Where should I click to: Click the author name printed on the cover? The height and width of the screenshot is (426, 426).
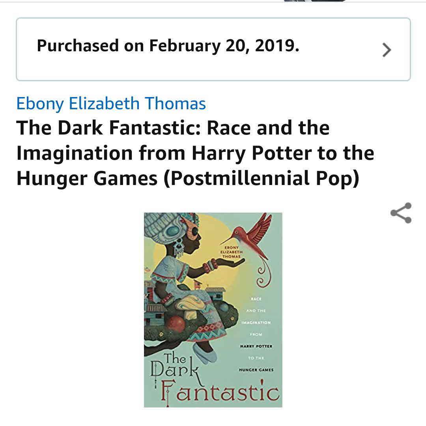[x=231, y=252]
